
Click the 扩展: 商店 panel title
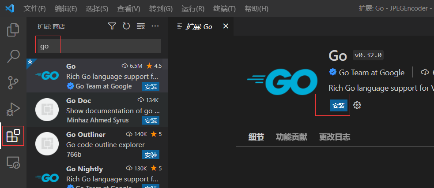pos(51,26)
